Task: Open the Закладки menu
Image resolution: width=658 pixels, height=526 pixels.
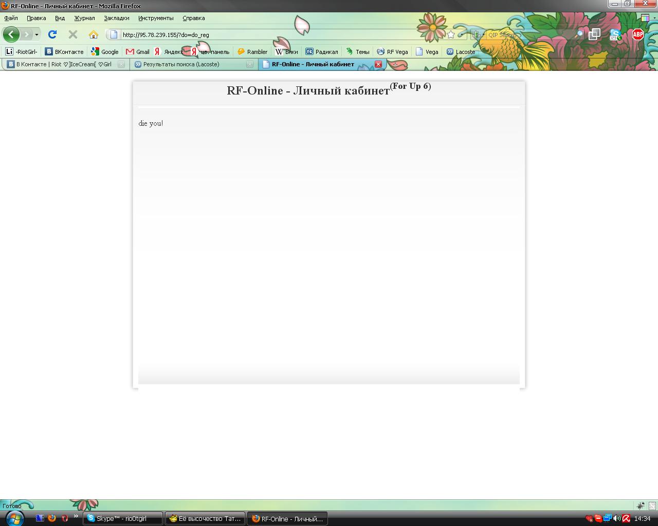Action: tap(116, 18)
